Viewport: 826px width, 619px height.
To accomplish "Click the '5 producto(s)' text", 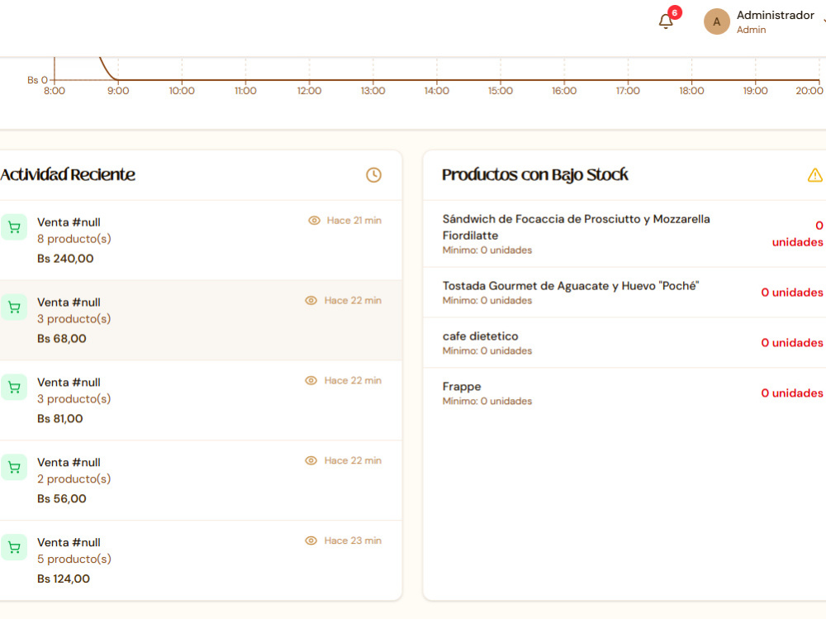I will (x=74, y=559).
